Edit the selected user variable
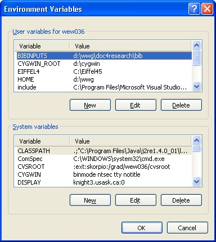This screenshot has height=242, width=216. [136, 105]
